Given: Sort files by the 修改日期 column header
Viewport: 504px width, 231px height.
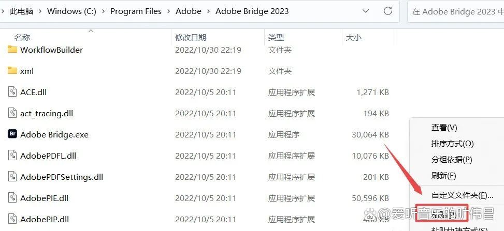Looking at the screenshot, I should click(x=191, y=38).
